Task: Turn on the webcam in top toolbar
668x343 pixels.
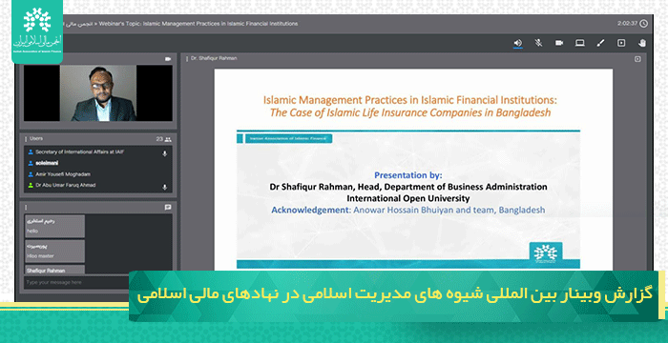Action: pyautogui.click(x=559, y=43)
